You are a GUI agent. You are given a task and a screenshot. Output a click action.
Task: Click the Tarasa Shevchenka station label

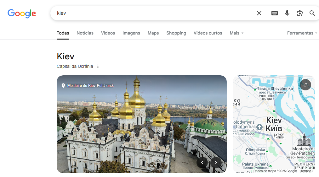pos(275,88)
